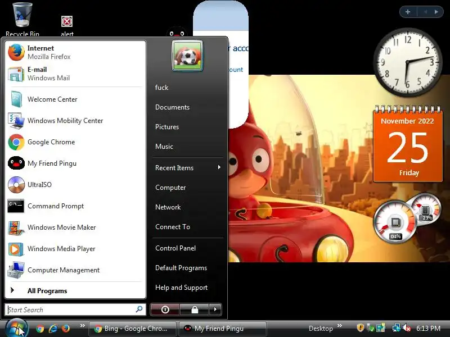
Task: Click the search magnifier icon in Start Search
Action: tap(139, 309)
